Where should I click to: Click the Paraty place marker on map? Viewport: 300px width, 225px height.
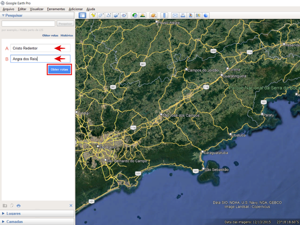262,114
